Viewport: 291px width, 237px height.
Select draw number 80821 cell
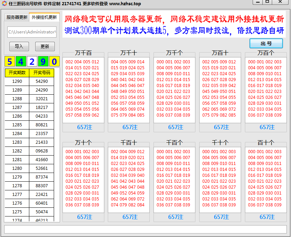click(42, 125)
